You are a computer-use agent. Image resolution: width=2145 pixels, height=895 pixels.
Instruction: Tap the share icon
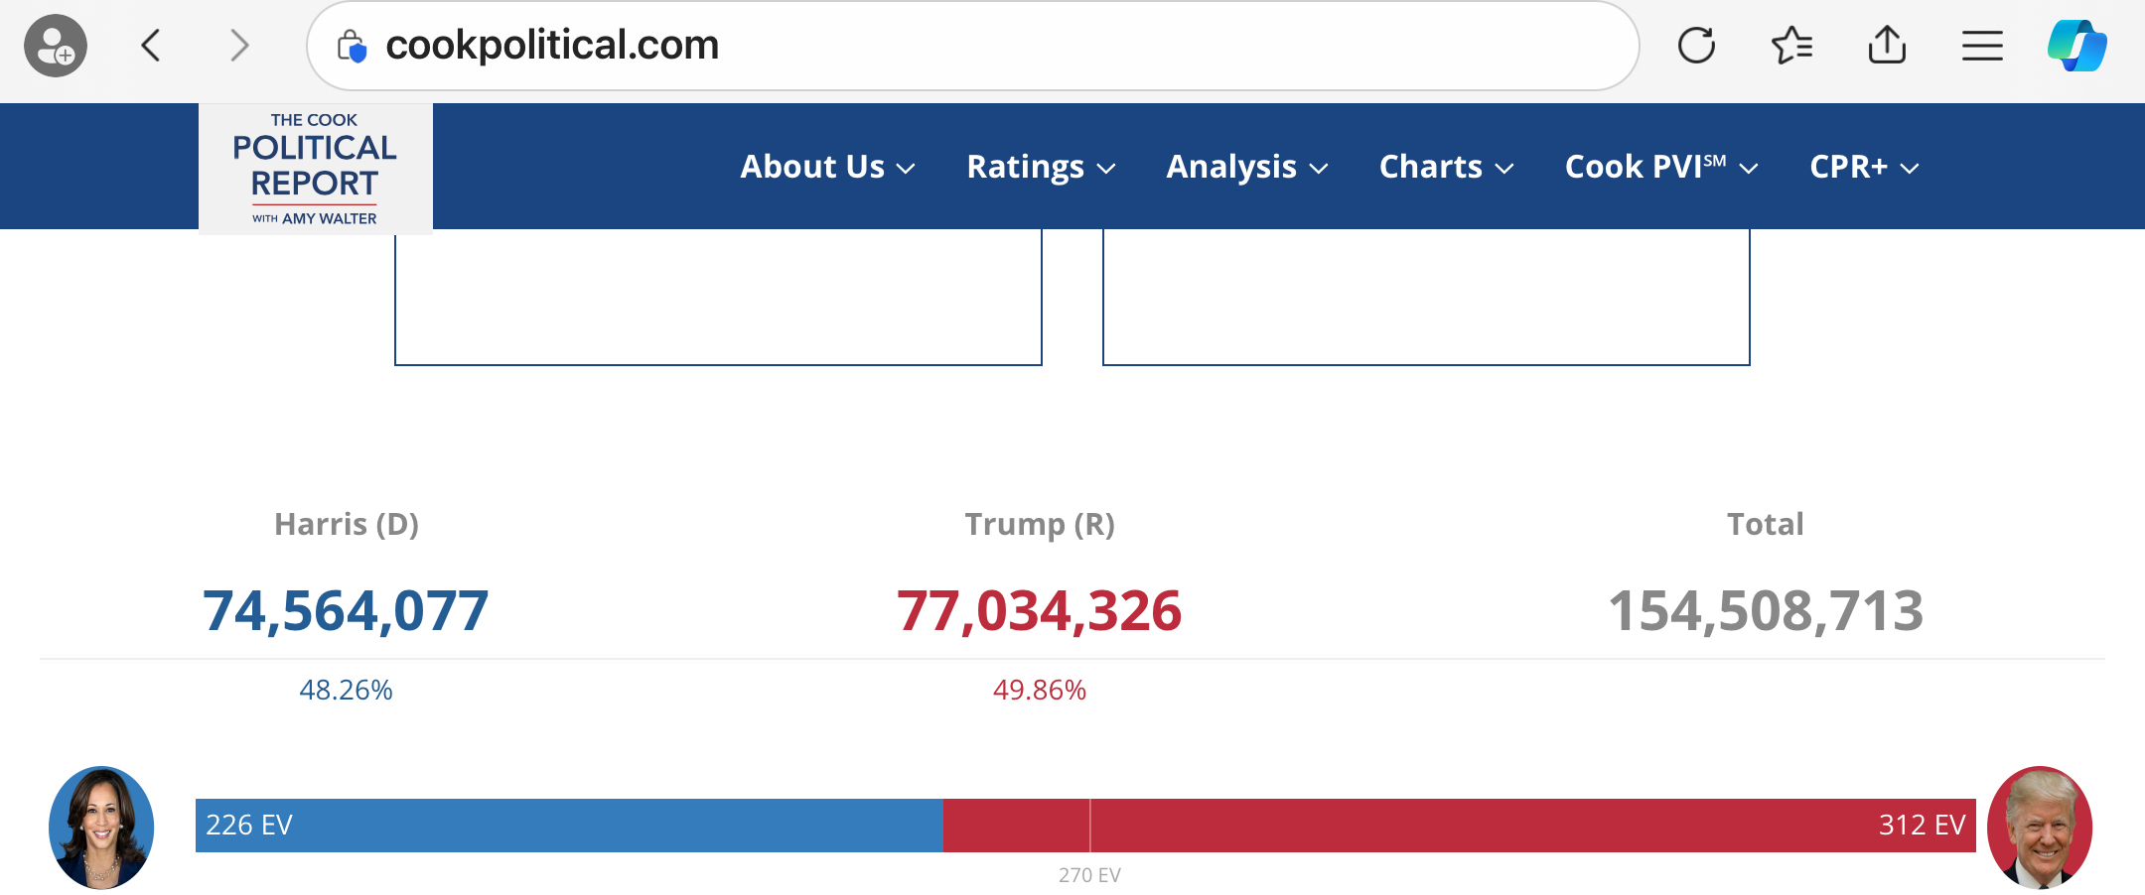(1887, 46)
